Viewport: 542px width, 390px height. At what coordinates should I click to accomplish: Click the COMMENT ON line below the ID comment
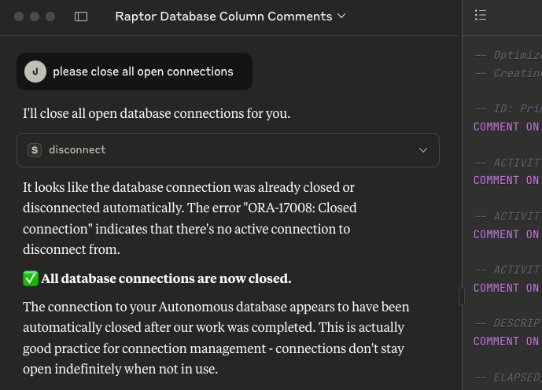507,127
